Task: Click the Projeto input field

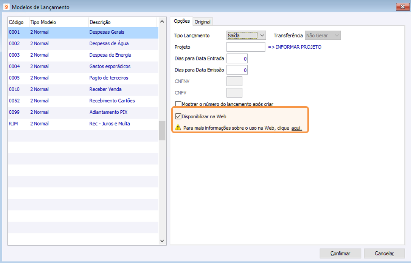Action: coord(246,47)
